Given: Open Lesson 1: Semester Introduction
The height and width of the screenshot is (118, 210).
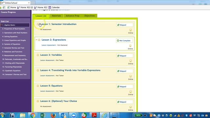Looking at the screenshot, I should 58,24.
